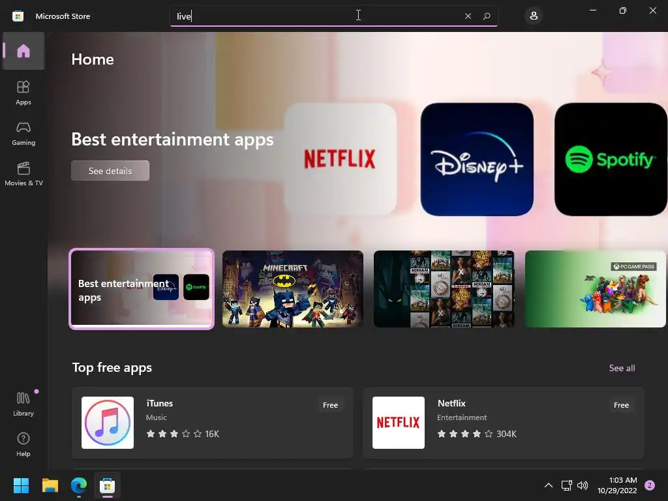Open the Windows Start menu
Image resolution: width=668 pixels, height=501 pixels.
21,485
